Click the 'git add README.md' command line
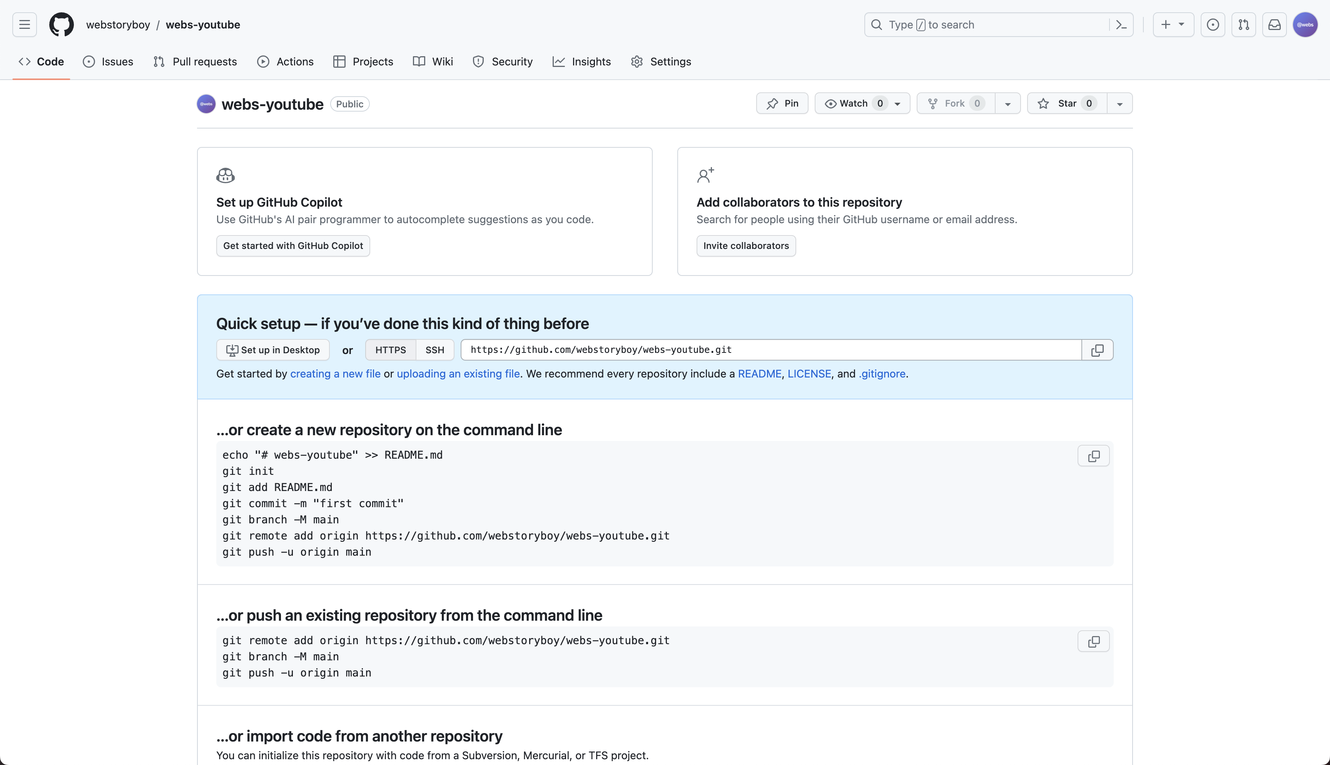Screen dimensions: 1330x765 (x=277, y=488)
